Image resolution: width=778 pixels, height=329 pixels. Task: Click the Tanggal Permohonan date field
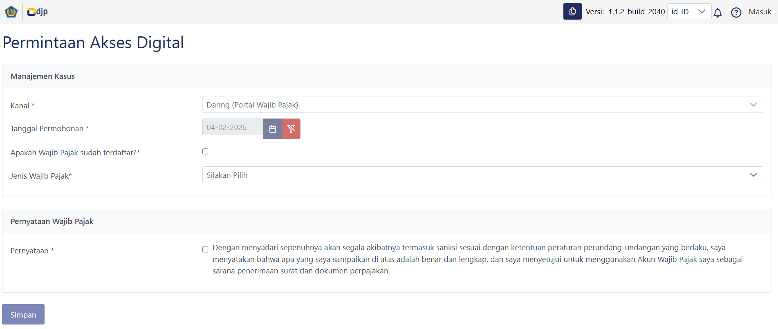pyautogui.click(x=233, y=128)
